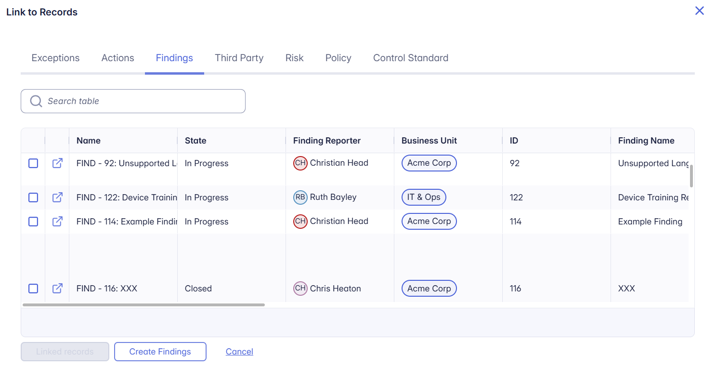Open FIND - 114 via its external link icon

tap(57, 221)
